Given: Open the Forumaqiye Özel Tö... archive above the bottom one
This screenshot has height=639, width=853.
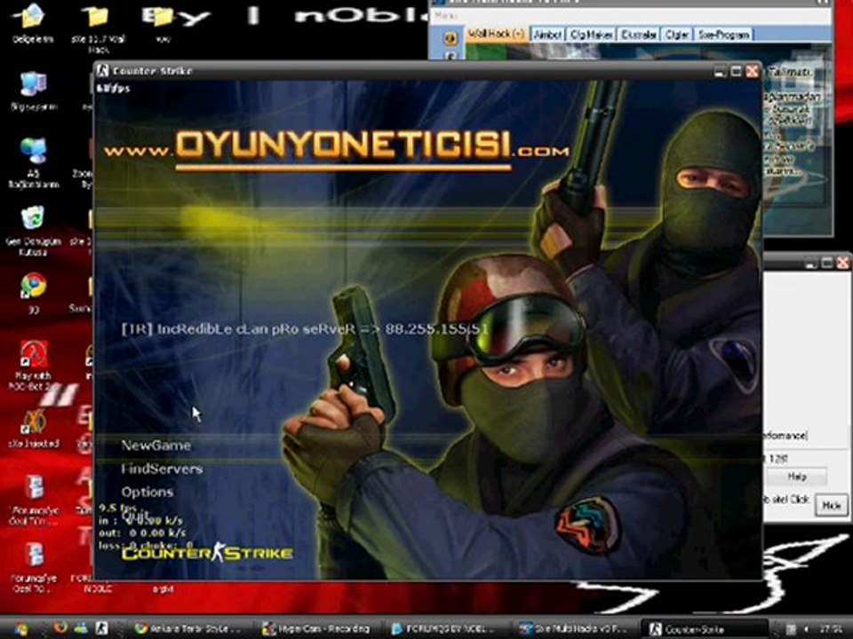Looking at the screenshot, I should [35, 500].
